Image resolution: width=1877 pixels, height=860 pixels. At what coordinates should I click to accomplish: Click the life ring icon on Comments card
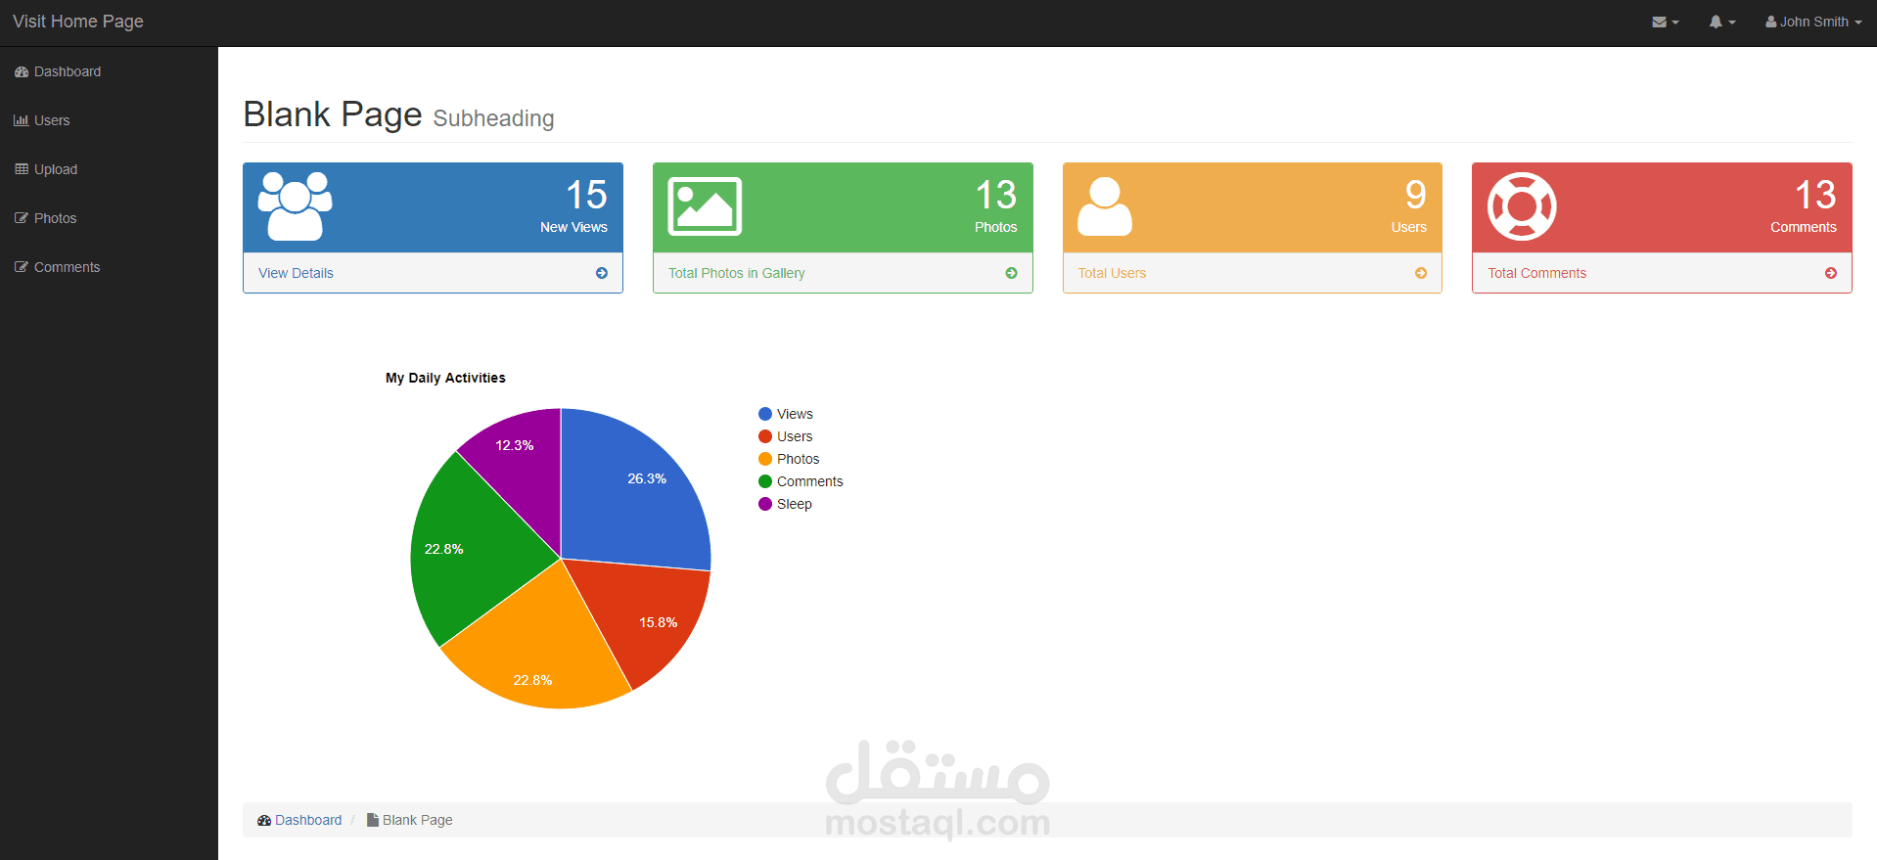(x=1522, y=206)
